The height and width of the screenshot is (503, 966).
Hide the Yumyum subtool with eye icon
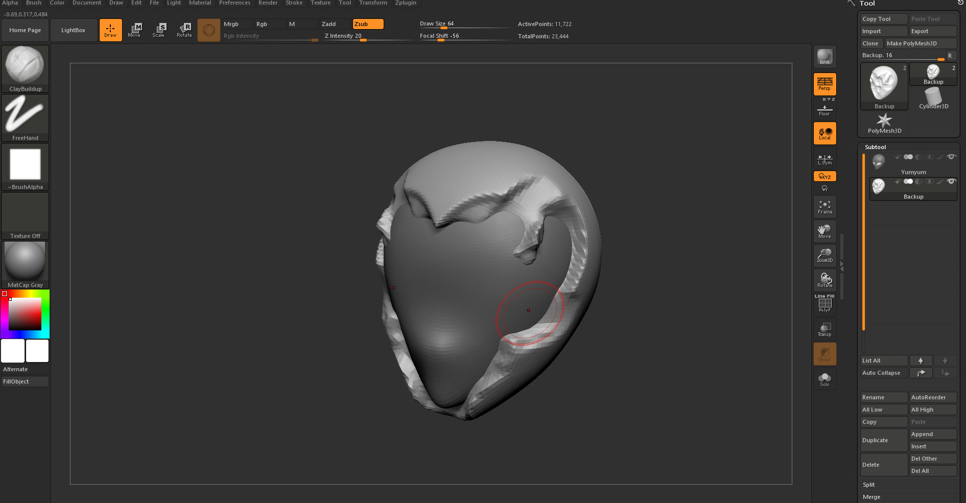pos(951,157)
